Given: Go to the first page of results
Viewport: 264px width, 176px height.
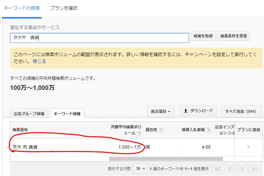Looking at the screenshot, I should click(x=218, y=169).
